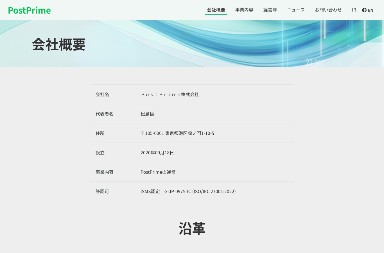
Task: Select the 会社名 row label
Action: (x=102, y=94)
